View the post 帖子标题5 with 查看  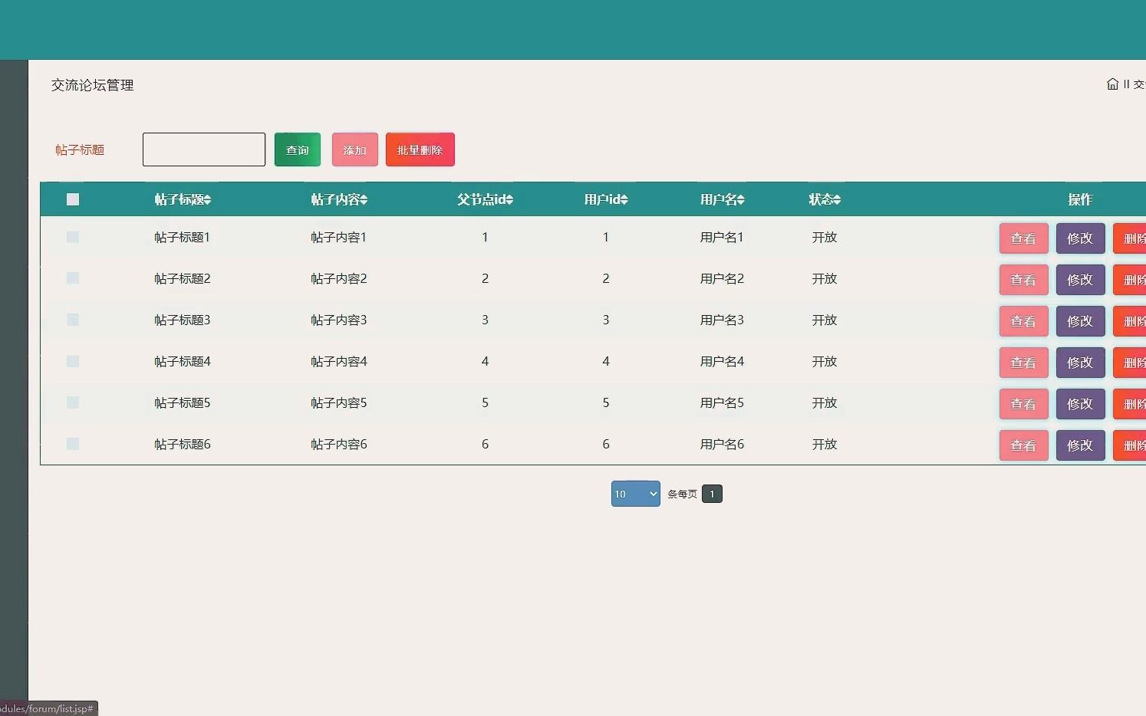(1024, 404)
